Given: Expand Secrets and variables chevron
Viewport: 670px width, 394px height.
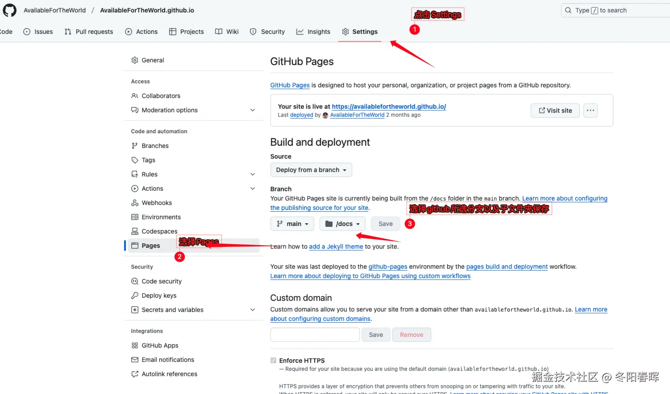Looking at the screenshot, I should click(x=253, y=310).
